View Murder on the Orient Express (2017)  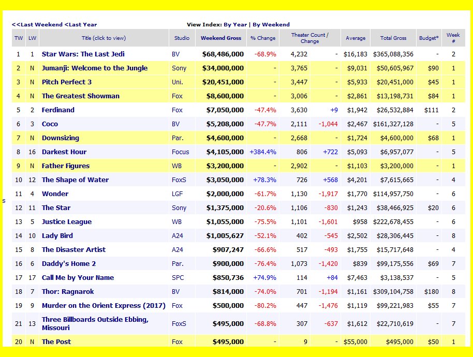point(104,305)
